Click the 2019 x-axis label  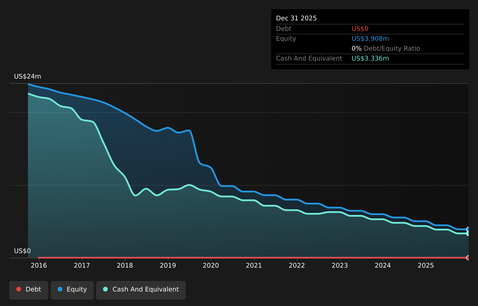168,265
